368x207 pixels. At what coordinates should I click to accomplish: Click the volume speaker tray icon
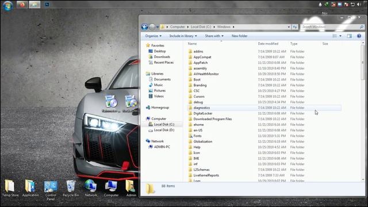pyautogui.click(x=359, y=5)
